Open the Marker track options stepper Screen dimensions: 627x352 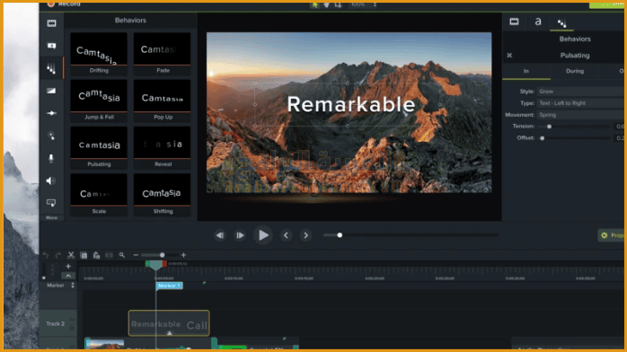coord(73,286)
